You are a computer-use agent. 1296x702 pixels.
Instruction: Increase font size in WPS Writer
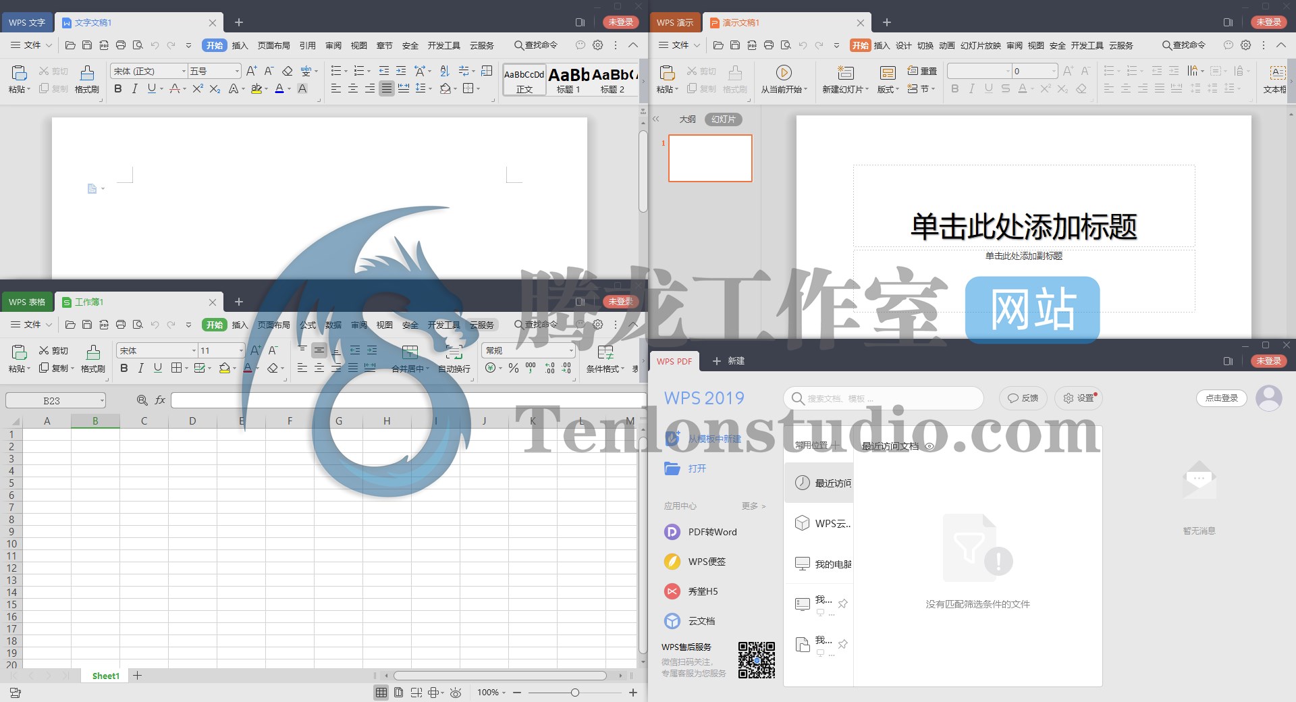(x=251, y=71)
